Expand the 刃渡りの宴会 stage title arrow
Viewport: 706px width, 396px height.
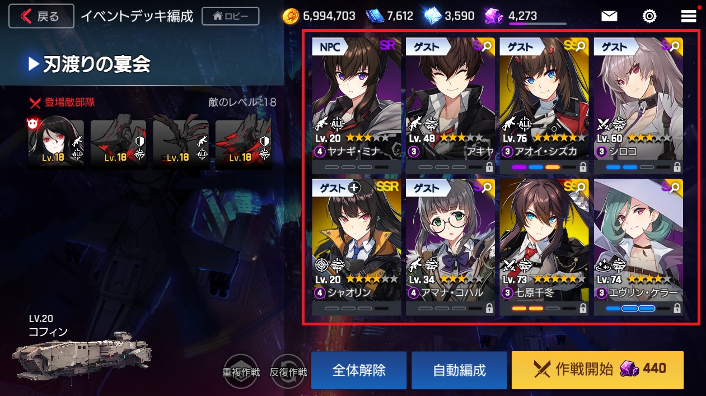pos(34,64)
